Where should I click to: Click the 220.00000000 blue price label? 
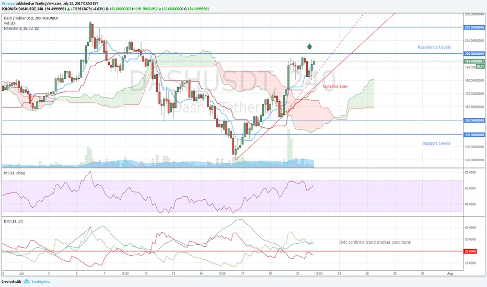click(474, 27)
